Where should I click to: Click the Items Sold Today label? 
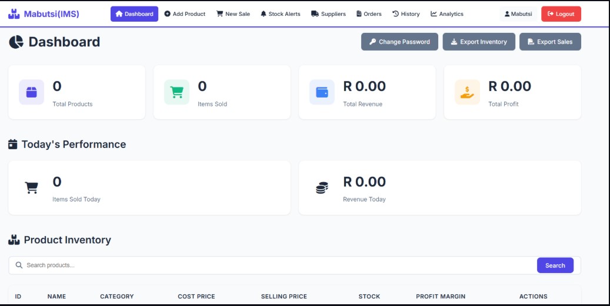[x=76, y=199]
